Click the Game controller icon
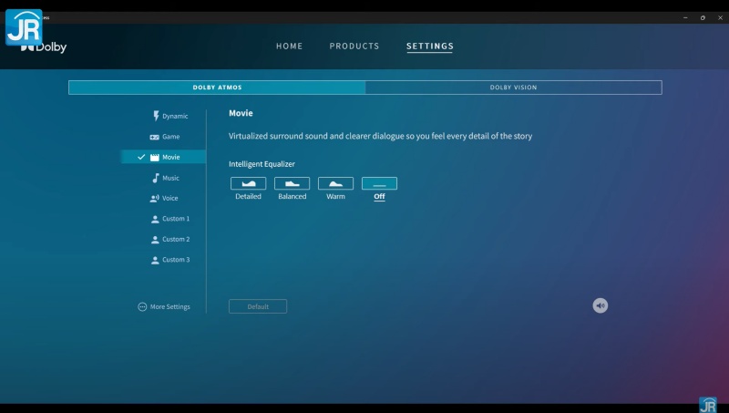This screenshot has height=413, width=729. coord(154,137)
